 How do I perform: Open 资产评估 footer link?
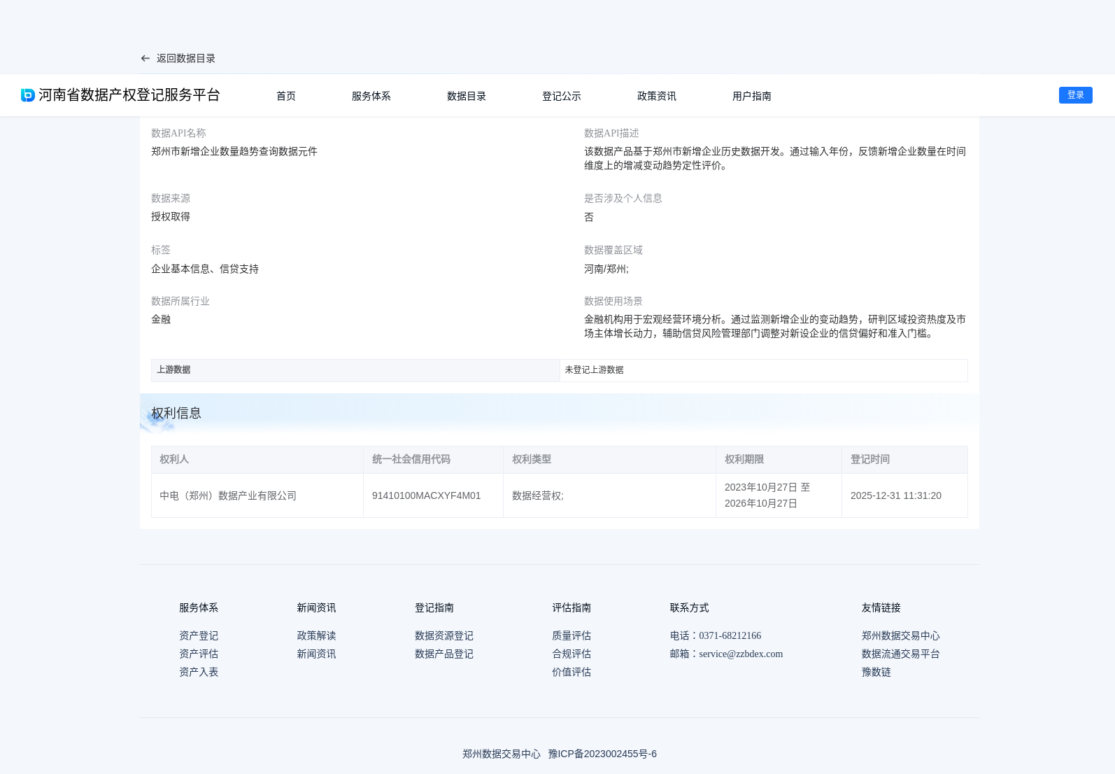pyautogui.click(x=199, y=654)
